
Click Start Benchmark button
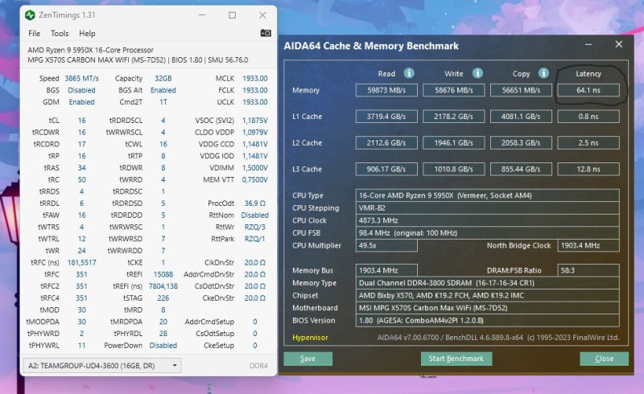[x=456, y=359]
